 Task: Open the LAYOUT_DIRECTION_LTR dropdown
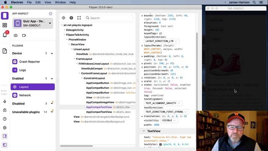(162, 41)
